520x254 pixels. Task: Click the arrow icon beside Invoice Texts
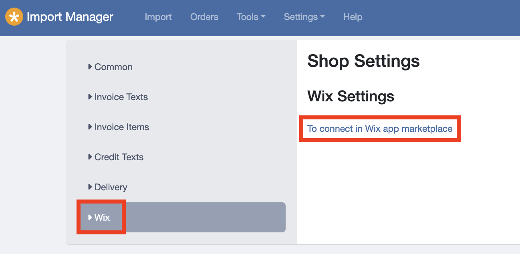[90, 97]
